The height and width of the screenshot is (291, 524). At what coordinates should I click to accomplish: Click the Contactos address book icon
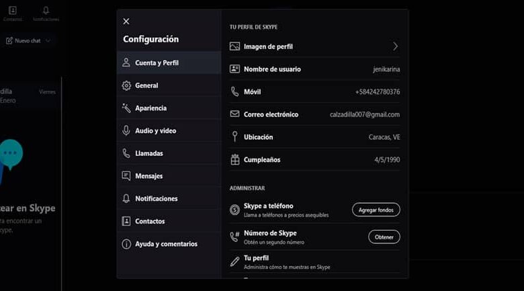coord(126,221)
